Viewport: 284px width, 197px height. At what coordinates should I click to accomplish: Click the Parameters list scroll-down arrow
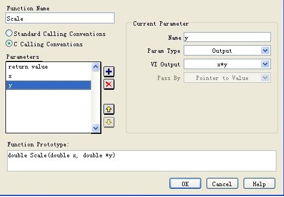click(x=96, y=128)
